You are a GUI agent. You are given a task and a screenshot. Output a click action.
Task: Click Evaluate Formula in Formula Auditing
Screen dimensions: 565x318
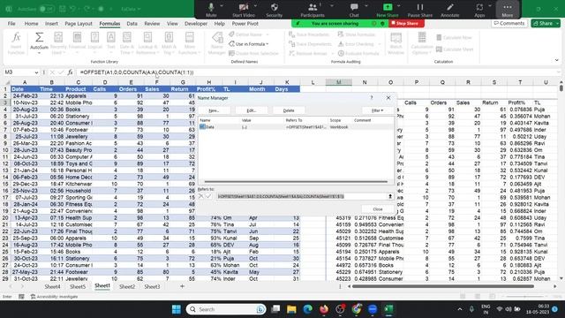click(x=358, y=53)
